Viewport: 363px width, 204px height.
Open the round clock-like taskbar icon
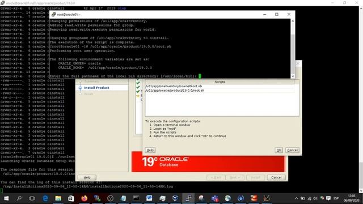pyautogui.click(x=110, y=198)
